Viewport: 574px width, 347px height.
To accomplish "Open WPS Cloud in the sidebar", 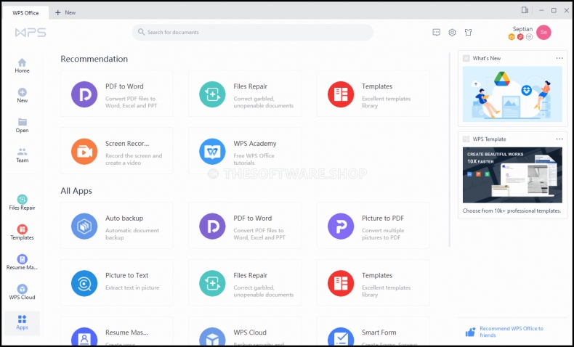I will (22, 290).
